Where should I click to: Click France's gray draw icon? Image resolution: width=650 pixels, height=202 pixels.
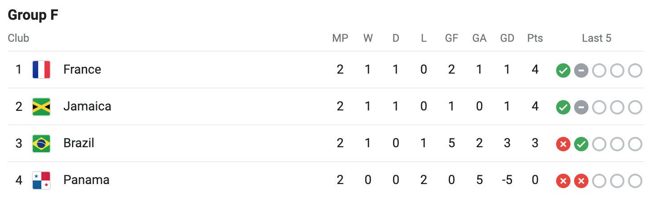tap(581, 70)
